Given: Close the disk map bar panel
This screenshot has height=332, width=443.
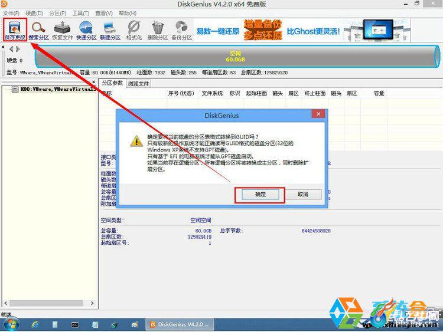Looking at the screenshot, I should 3,47.
